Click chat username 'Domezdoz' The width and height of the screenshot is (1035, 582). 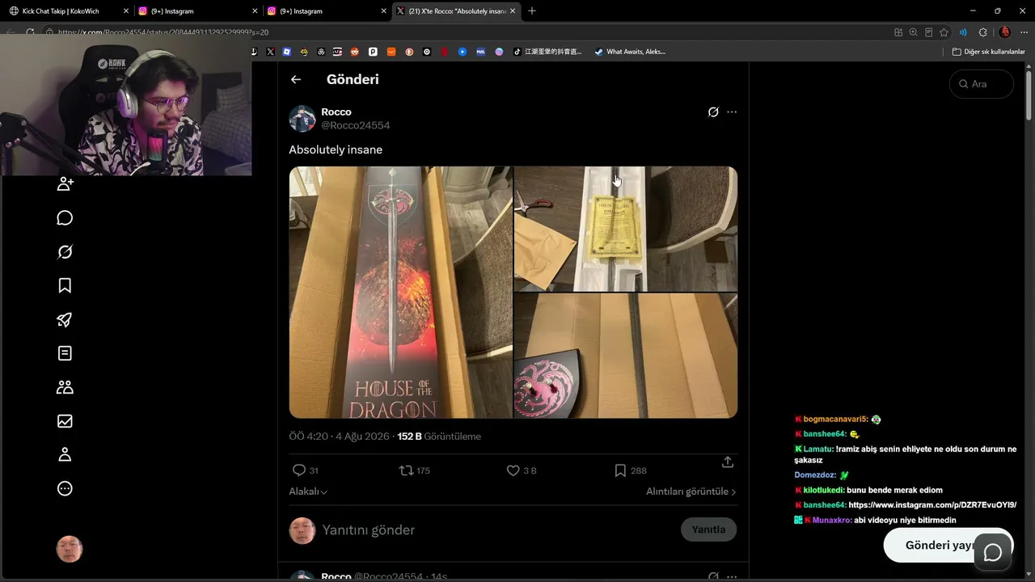(x=815, y=475)
